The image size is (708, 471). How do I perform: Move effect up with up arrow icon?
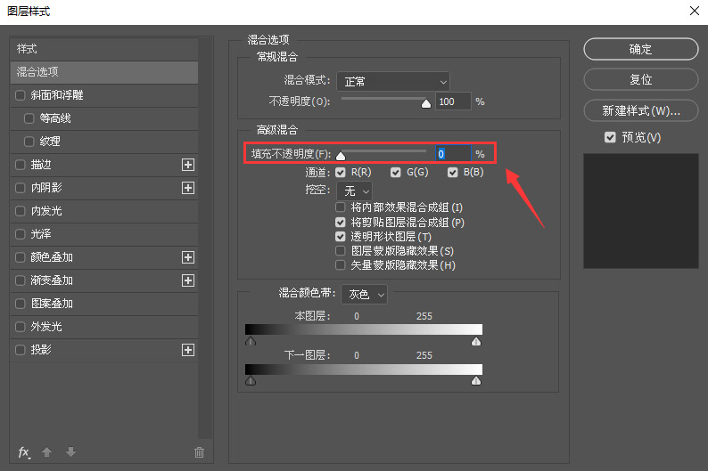coord(46,451)
